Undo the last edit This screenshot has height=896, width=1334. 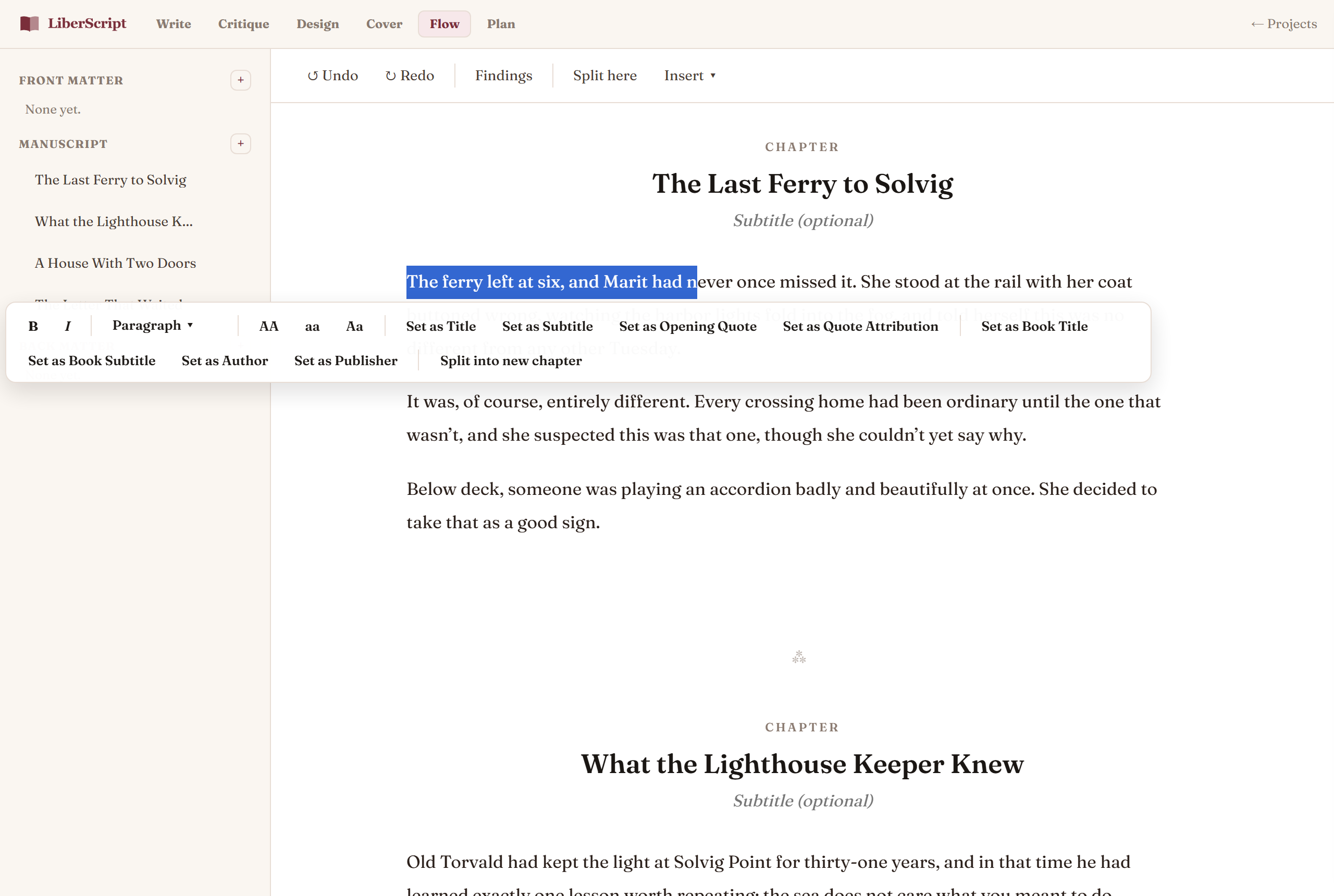pos(332,76)
